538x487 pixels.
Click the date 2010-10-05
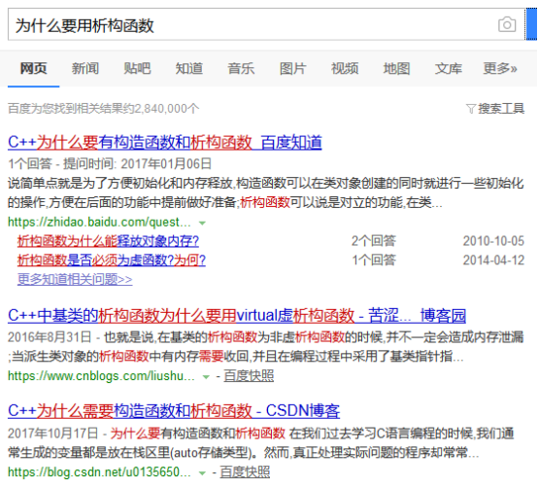(x=493, y=241)
